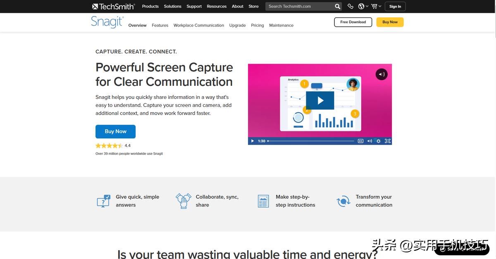The height and width of the screenshot is (259, 496).
Task: Click the Powerful Screen Capture heading
Action: point(164,74)
